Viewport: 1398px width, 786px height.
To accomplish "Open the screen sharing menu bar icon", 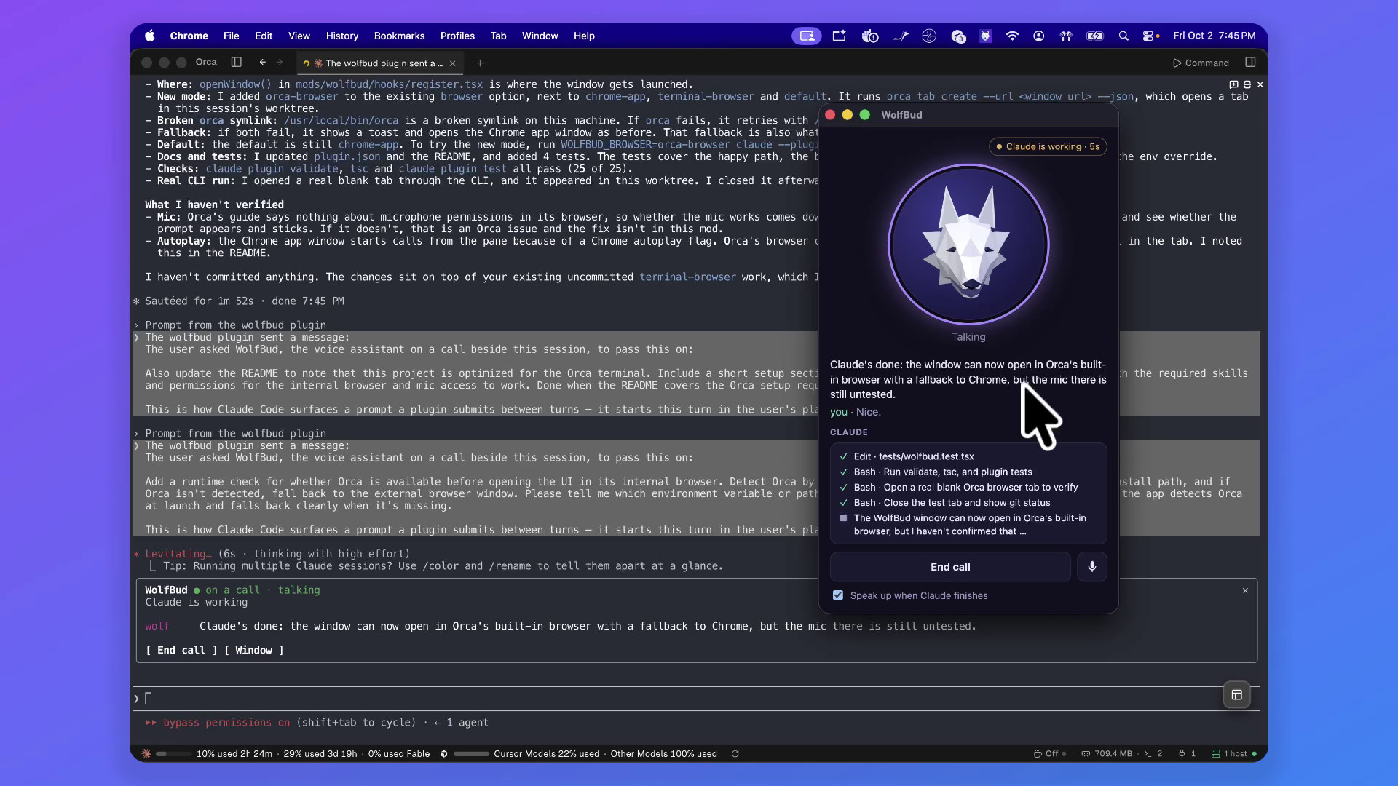I will pyautogui.click(x=807, y=36).
